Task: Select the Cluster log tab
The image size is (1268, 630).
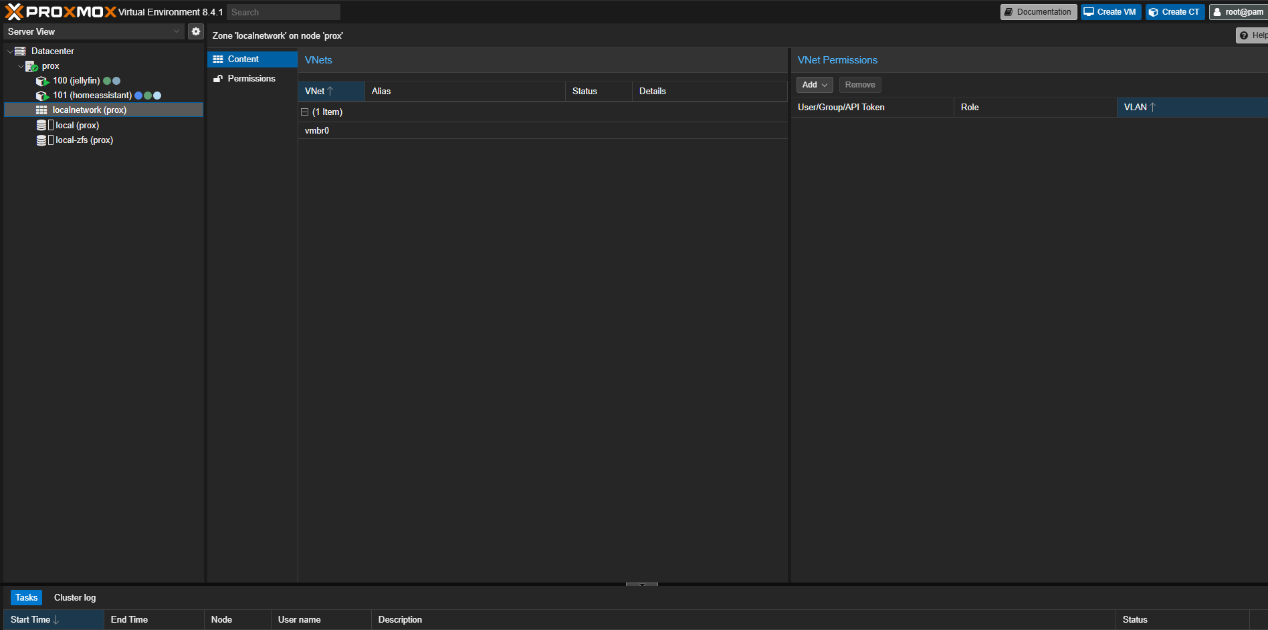Action: click(x=75, y=598)
